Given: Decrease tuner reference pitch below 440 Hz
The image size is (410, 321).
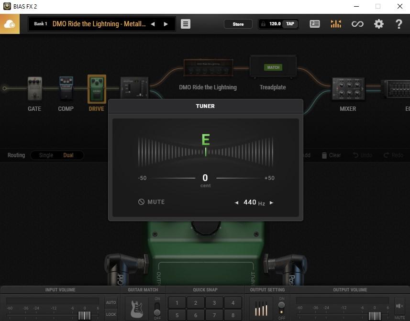Looking at the screenshot, I should pos(236,203).
